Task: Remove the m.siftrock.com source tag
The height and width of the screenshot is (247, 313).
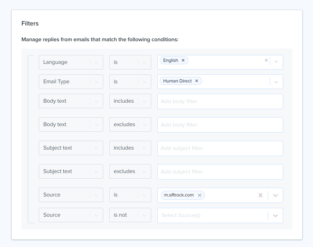Action: coord(199,195)
